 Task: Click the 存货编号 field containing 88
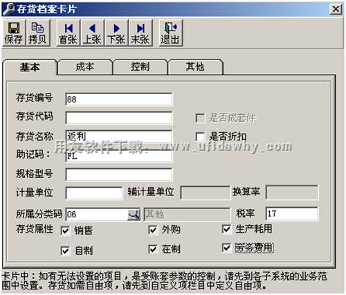[119, 99]
